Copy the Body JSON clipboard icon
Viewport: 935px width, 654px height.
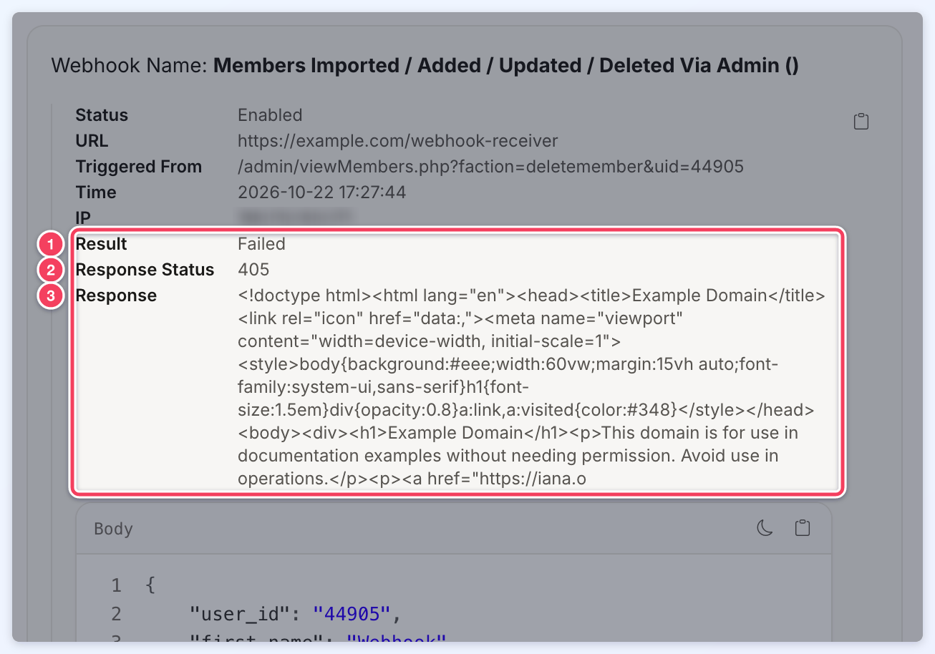(803, 528)
